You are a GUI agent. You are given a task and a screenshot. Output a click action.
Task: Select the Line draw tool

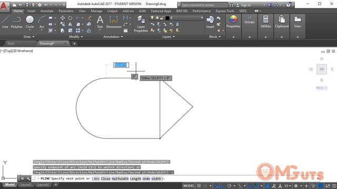coord(5,22)
